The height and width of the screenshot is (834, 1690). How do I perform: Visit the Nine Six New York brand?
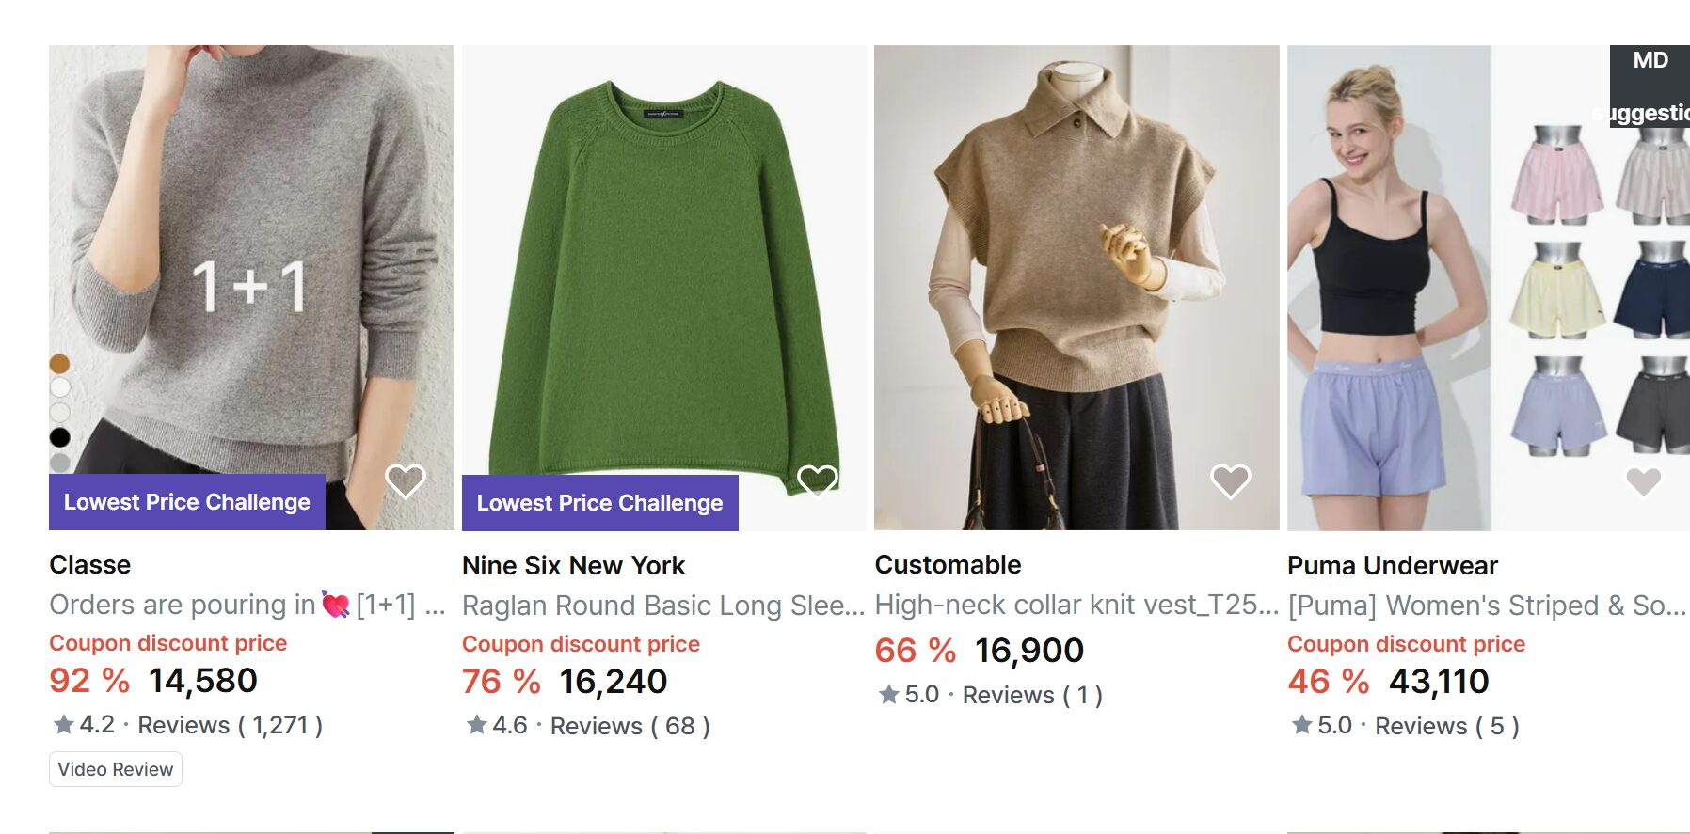click(573, 566)
